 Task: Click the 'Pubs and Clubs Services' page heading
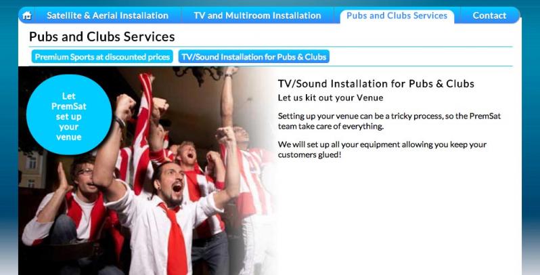102,37
